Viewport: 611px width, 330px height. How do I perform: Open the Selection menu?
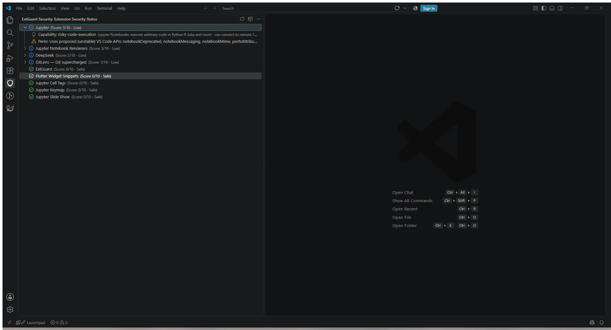point(47,8)
